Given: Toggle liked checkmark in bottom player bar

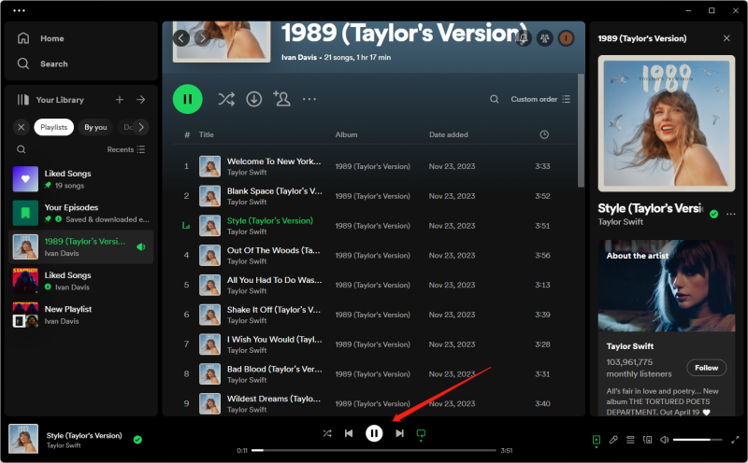Looking at the screenshot, I should (137, 440).
